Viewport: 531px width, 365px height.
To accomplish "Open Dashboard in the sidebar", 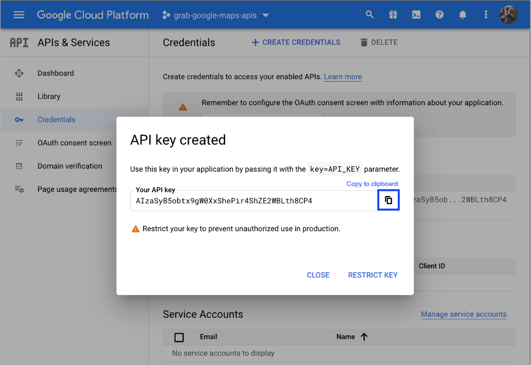I will [x=56, y=73].
